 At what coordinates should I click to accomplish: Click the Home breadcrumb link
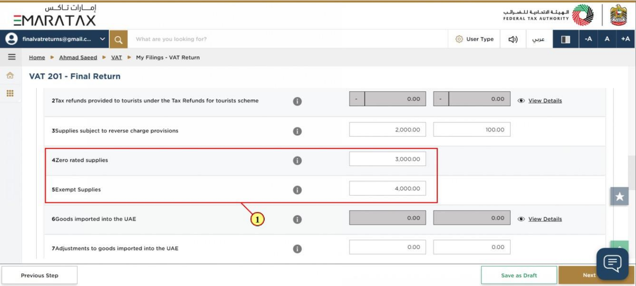[37, 57]
